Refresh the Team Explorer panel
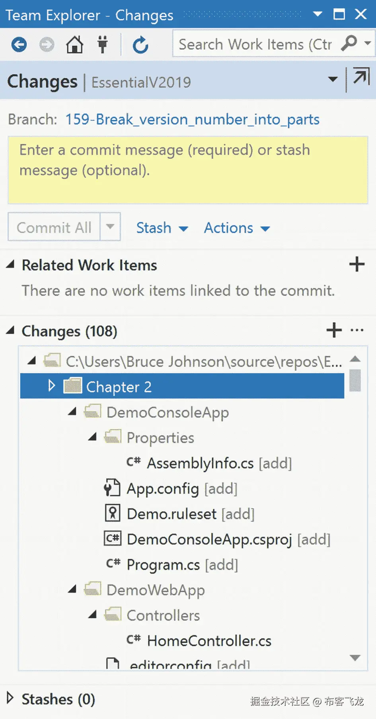The width and height of the screenshot is (376, 719). coord(140,45)
